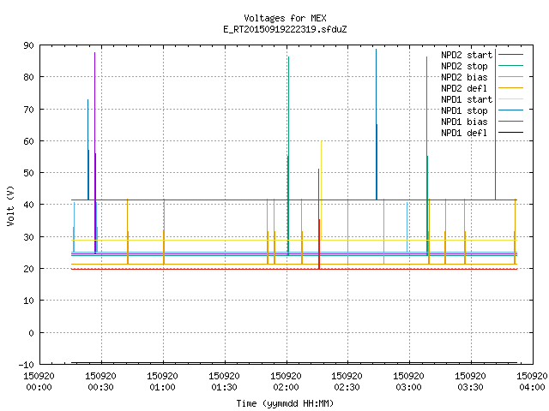Image resolution: width=549 pixels, height=411 pixels.
Task: Click the 'NPD1 defl' legend label
Action: point(464,134)
